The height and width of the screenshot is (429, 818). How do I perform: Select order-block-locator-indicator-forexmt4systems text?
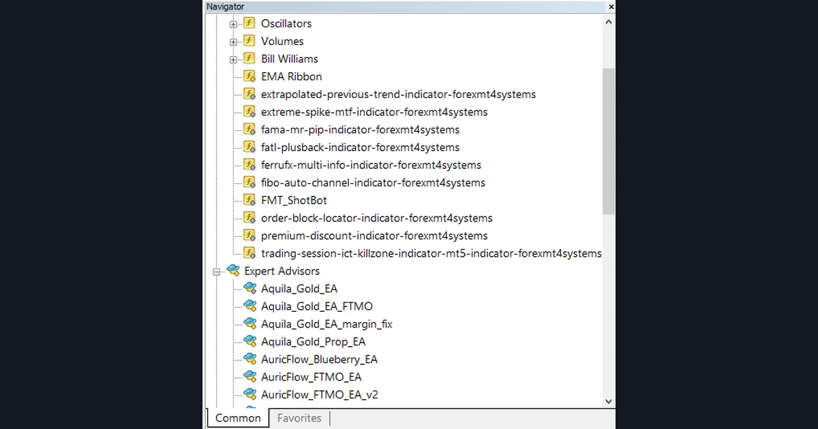[377, 218]
